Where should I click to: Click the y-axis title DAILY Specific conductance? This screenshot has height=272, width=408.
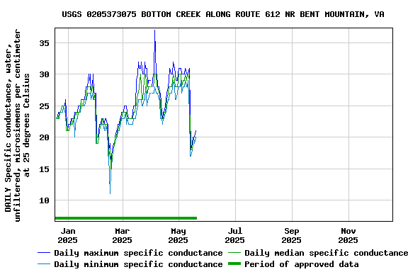[17, 125]
